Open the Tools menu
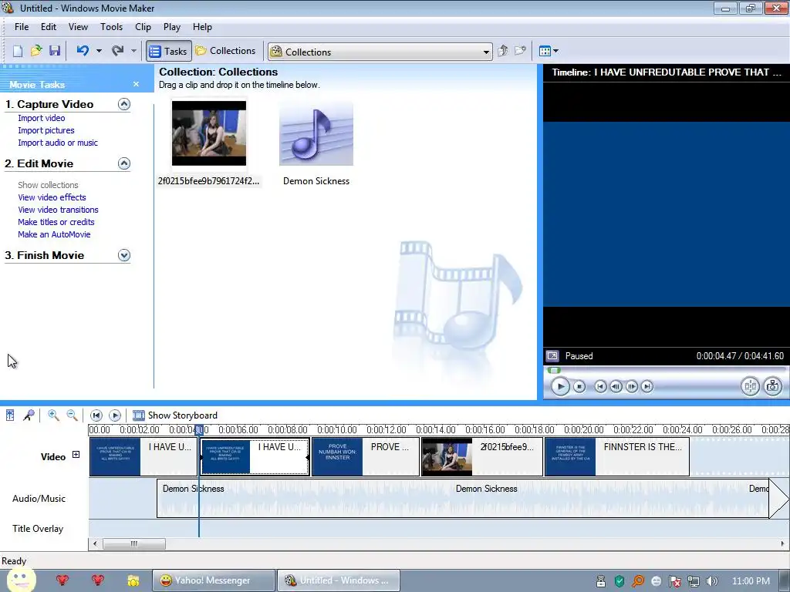The height and width of the screenshot is (592, 790). [x=111, y=27]
